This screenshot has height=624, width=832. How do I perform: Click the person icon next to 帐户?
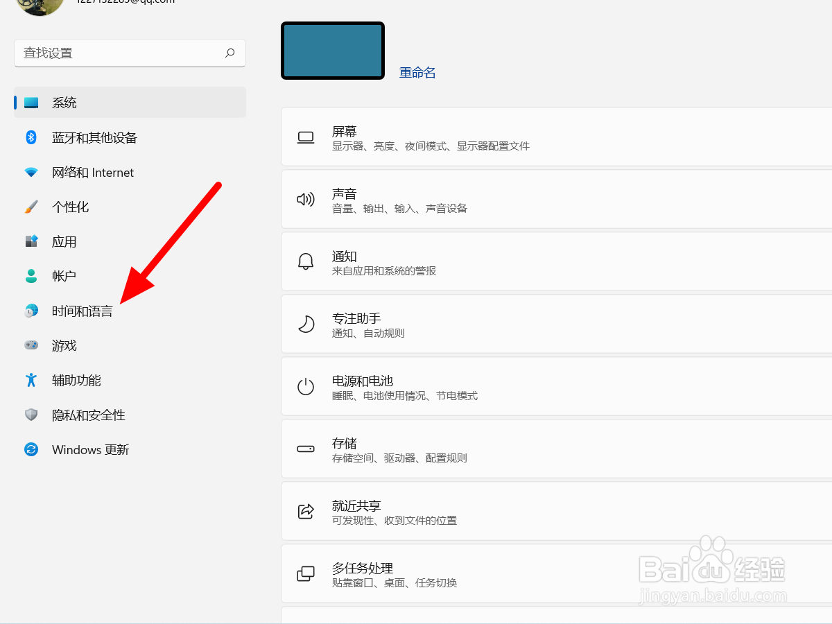(31, 276)
